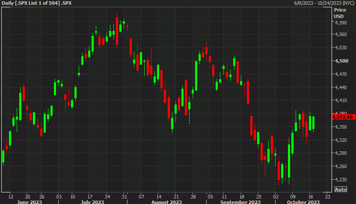Click the date tick 16 under October
The width and height of the screenshot is (356, 204).
[x=310, y=197]
